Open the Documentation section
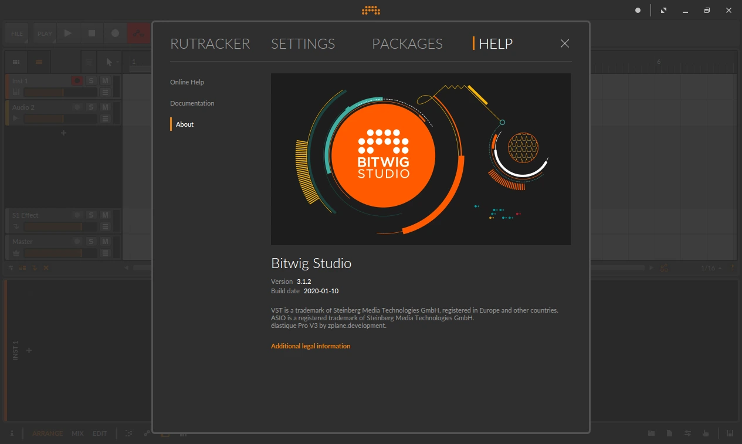The width and height of the screenshot is (742, 444). (x=192, y=103)
